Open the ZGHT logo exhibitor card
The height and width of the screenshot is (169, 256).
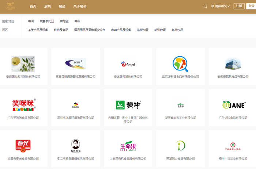coord(75,64)
